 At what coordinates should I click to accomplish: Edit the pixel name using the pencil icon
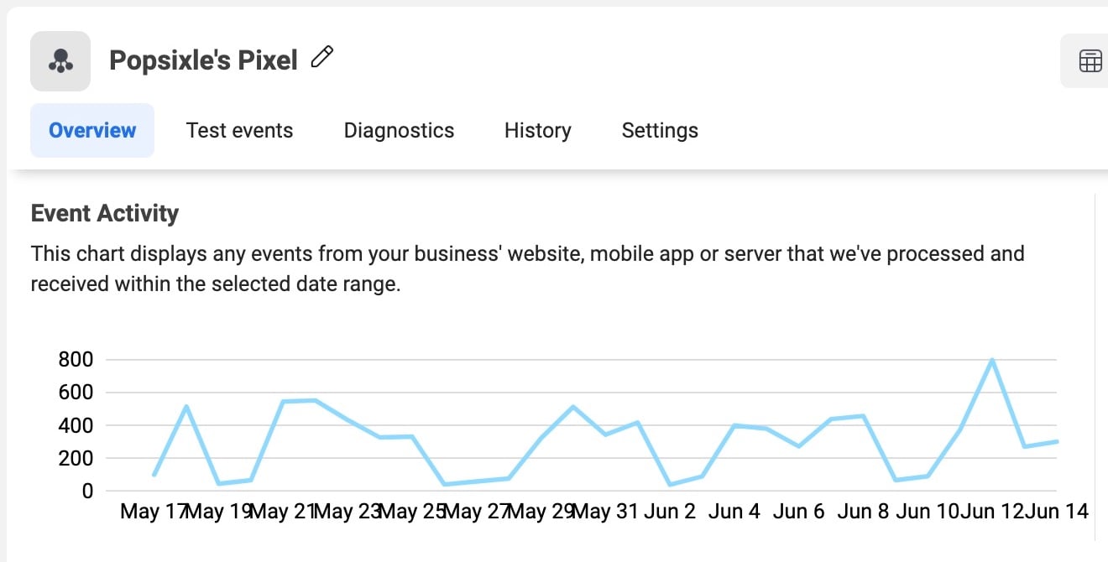coord(321,57)
